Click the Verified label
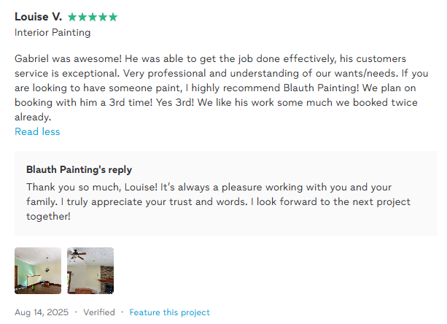Image resolution: width=447 pixels, height=324 pixels. pos(98,312)
